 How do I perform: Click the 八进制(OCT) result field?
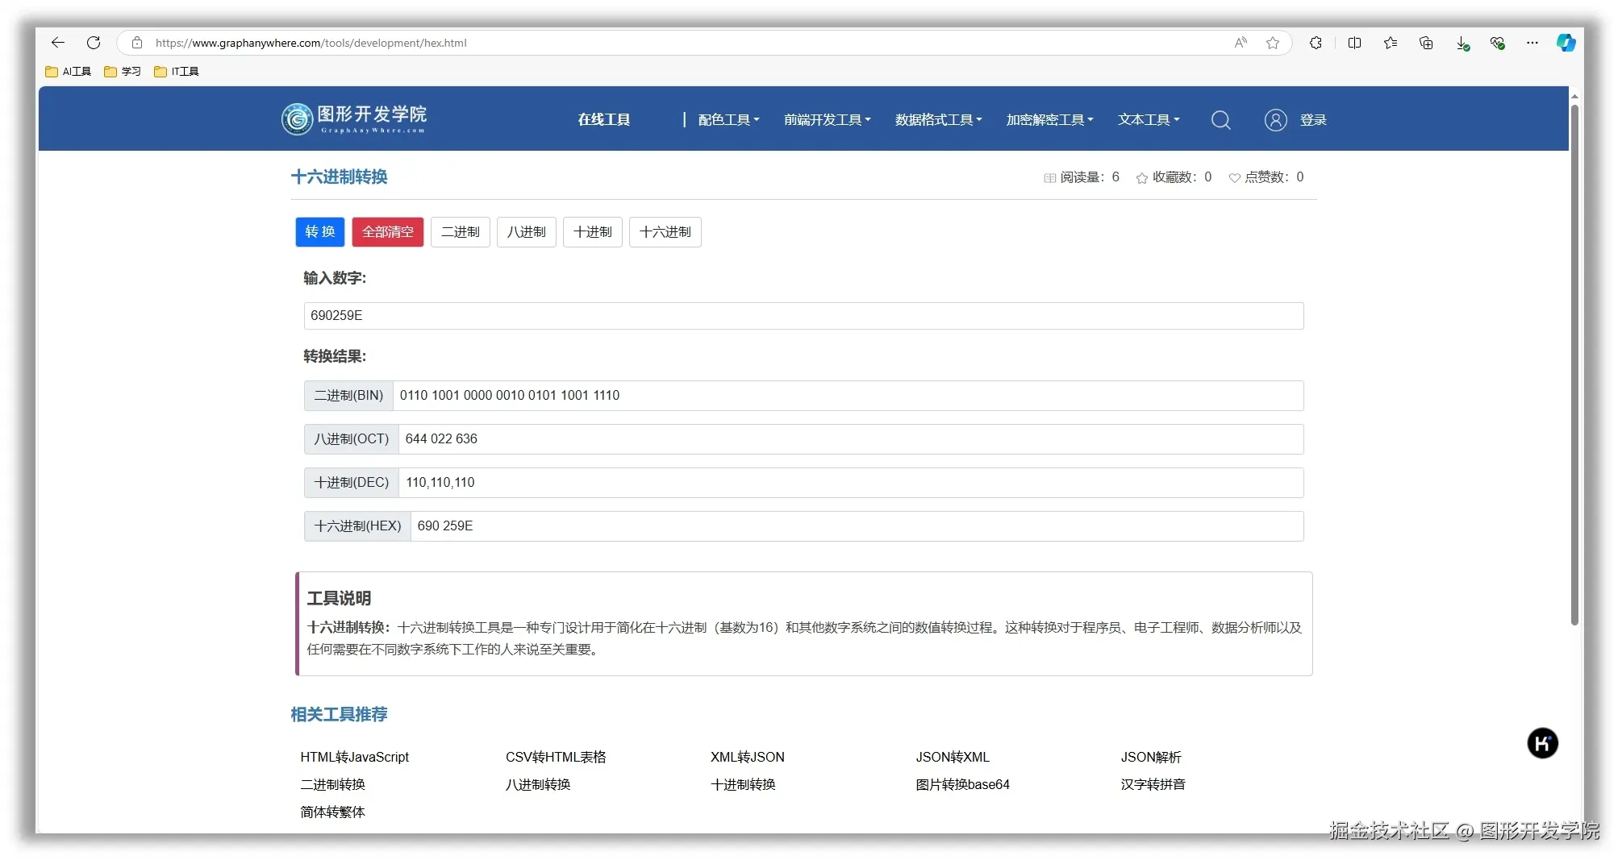(851, 439)
